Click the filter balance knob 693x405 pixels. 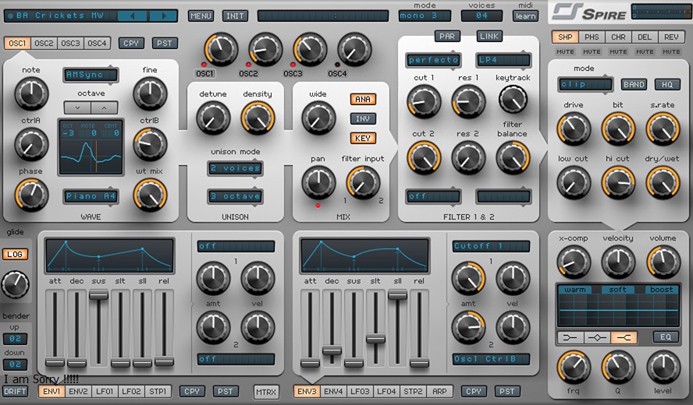[513, 157]
